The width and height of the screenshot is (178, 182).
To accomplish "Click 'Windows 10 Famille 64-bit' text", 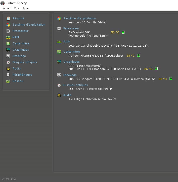I will [x=87, y=22].
